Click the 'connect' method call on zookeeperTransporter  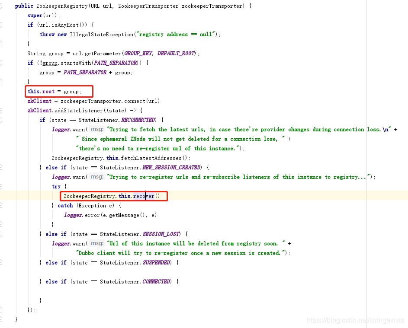pos(135,101)
